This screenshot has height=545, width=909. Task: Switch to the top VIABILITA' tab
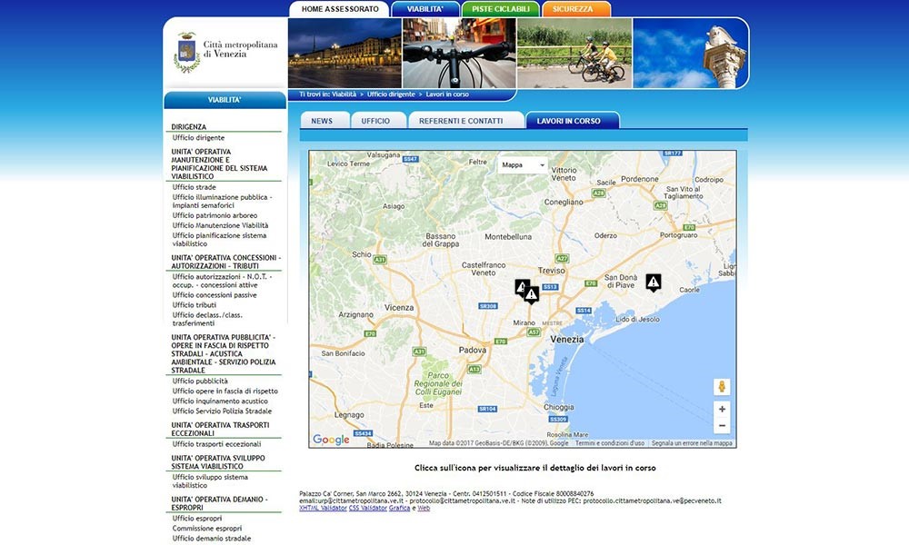pos(425,9)
